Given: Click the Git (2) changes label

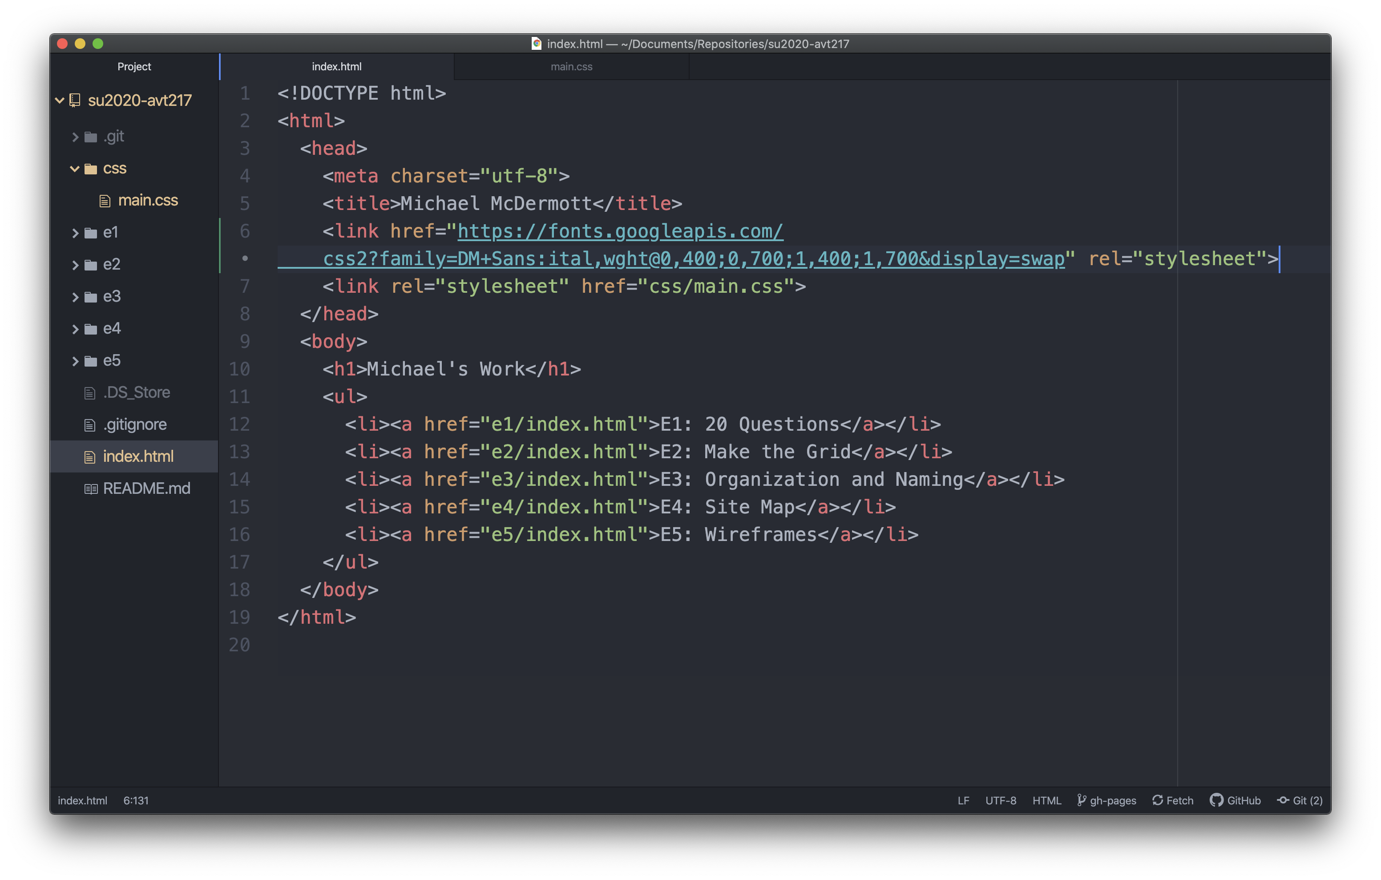Looking at the screenshot, I should click(x=1308, y=800).
